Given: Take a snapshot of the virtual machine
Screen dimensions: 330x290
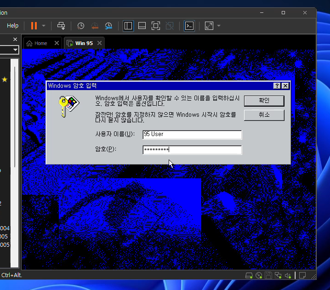Looking at the screenshot, I should point(81,26).
